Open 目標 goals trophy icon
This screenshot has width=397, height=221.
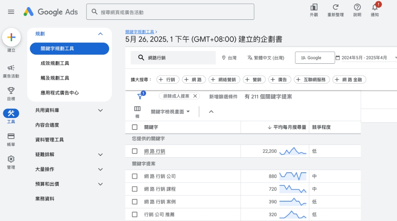11,94
